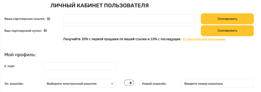Click the question mark next to partner coupon

point(45,31)
